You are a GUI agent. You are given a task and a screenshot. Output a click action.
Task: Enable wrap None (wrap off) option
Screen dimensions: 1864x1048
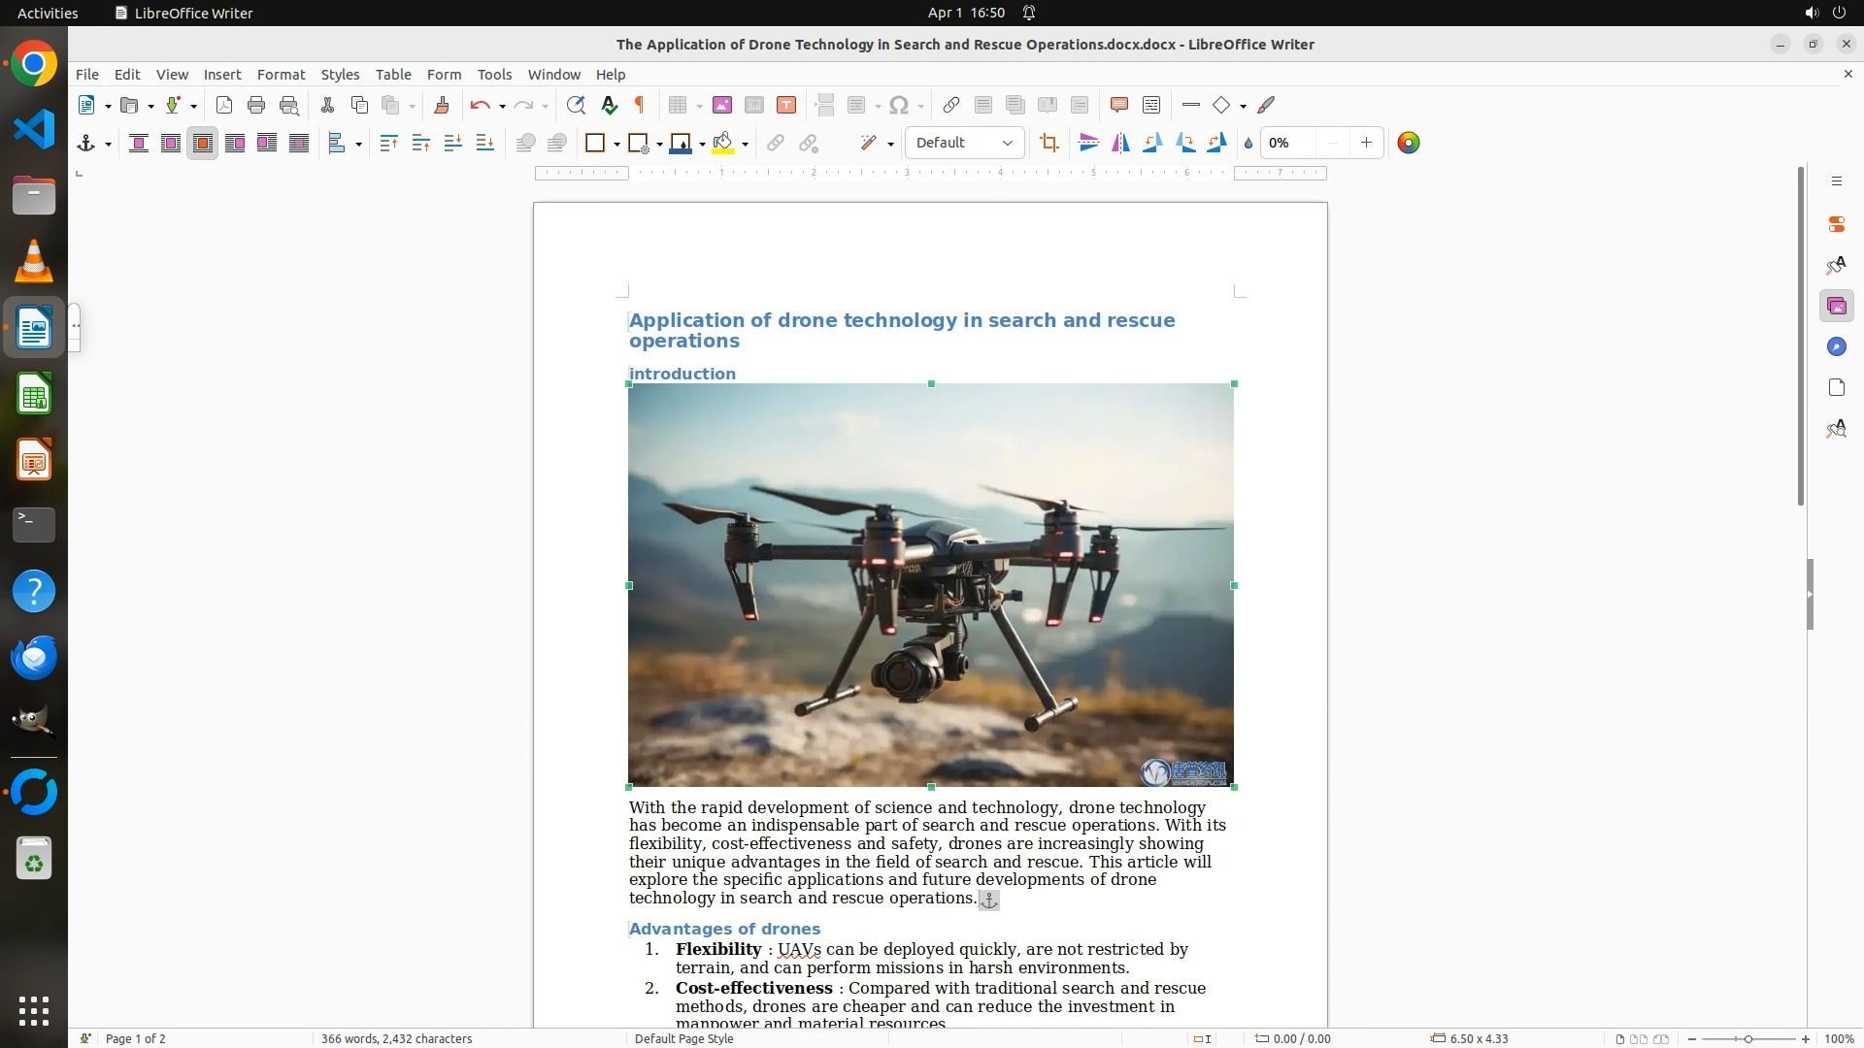pos(139,144)
